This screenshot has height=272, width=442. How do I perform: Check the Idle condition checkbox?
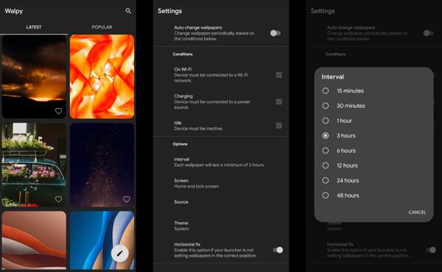278,126
